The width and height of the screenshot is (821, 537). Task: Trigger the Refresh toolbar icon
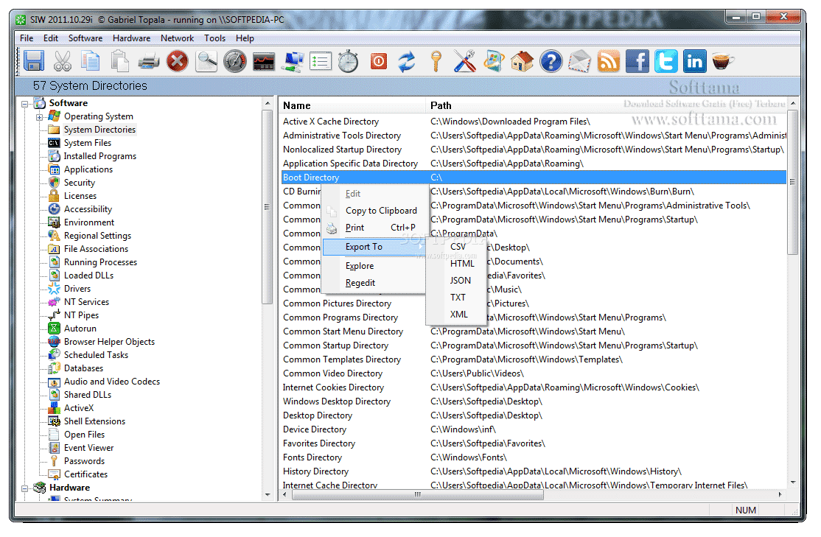coord(406,61)
